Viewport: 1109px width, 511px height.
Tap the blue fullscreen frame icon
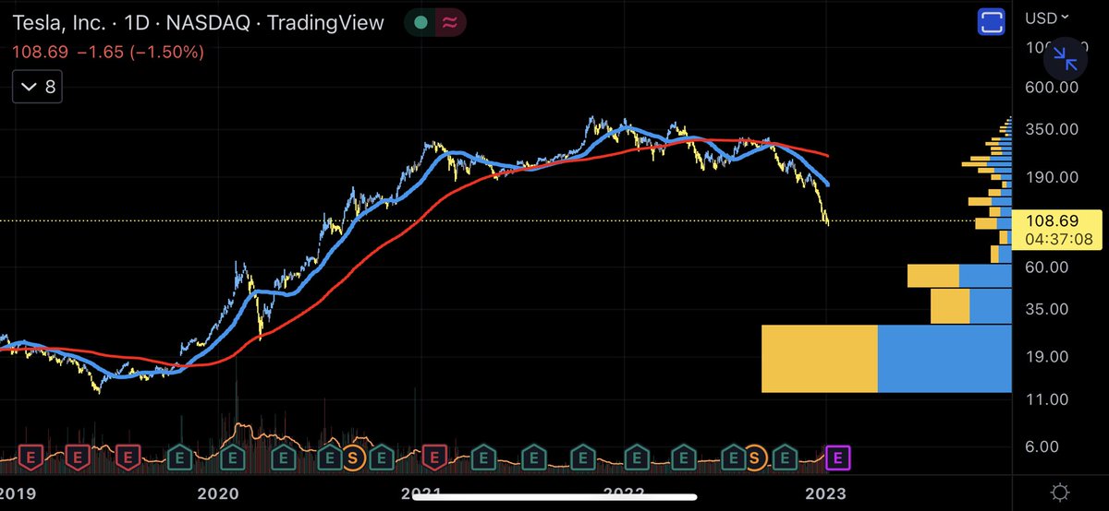click(x=992, y=23)
